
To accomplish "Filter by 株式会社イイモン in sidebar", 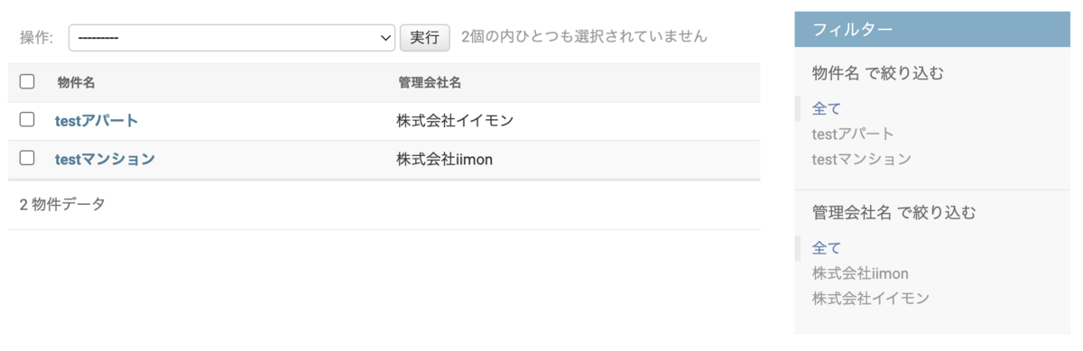I will tap(871, 298).
